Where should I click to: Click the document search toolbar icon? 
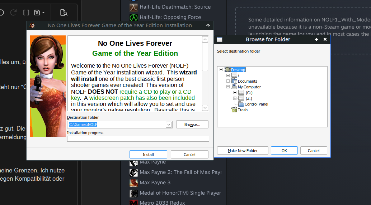(x=64, y=13)
